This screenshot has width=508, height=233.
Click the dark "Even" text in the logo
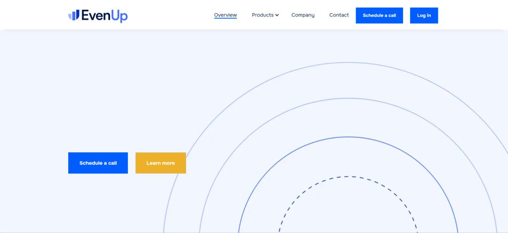[x=96, y=15]
